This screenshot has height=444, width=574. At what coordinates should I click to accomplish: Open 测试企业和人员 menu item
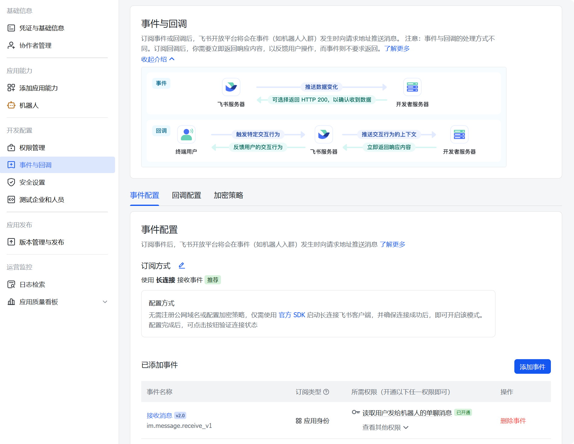pos(58,199)
